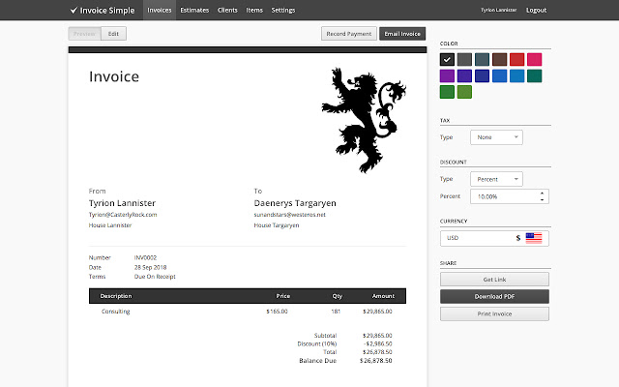Click the Download PDF button
The width and height of the screenshot is (619, 387).
point(494,297)
